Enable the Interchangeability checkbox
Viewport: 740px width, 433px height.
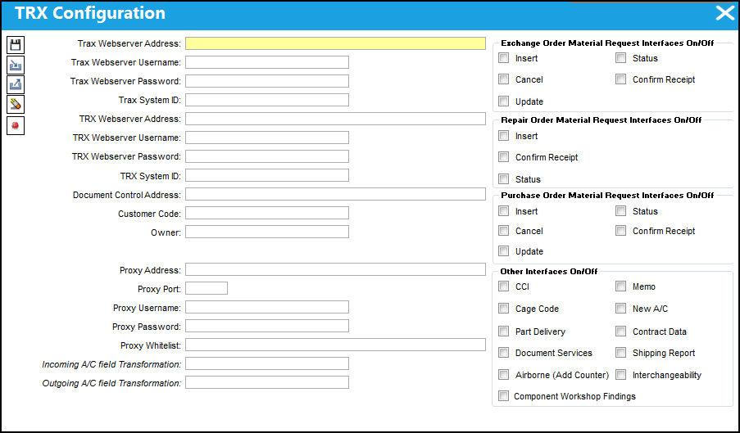(621, 375)
